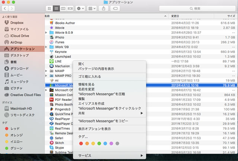This screenshot has height=161, width=238.
Task: Select Macintosh HD device
Action: (x=22, y=109)
